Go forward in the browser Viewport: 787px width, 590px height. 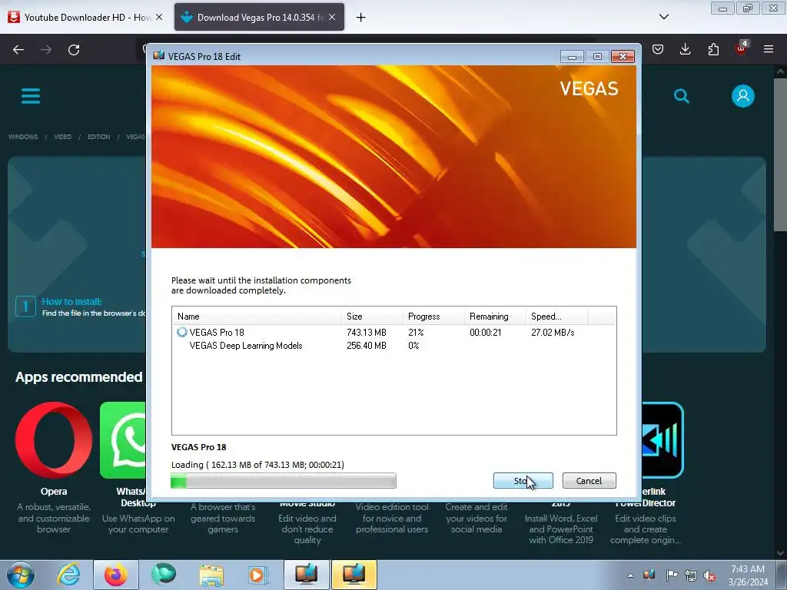pos(46,50)
